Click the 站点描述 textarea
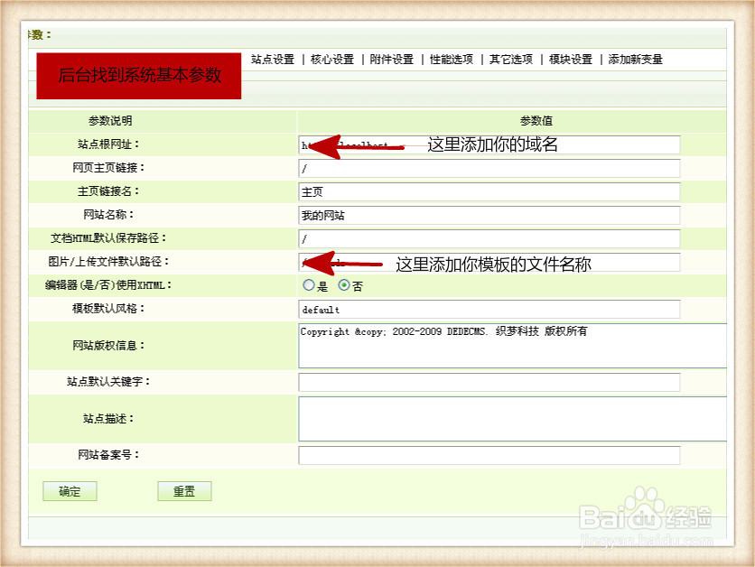Viewport: 755px width, 567px height. click(x=512, y=419)
